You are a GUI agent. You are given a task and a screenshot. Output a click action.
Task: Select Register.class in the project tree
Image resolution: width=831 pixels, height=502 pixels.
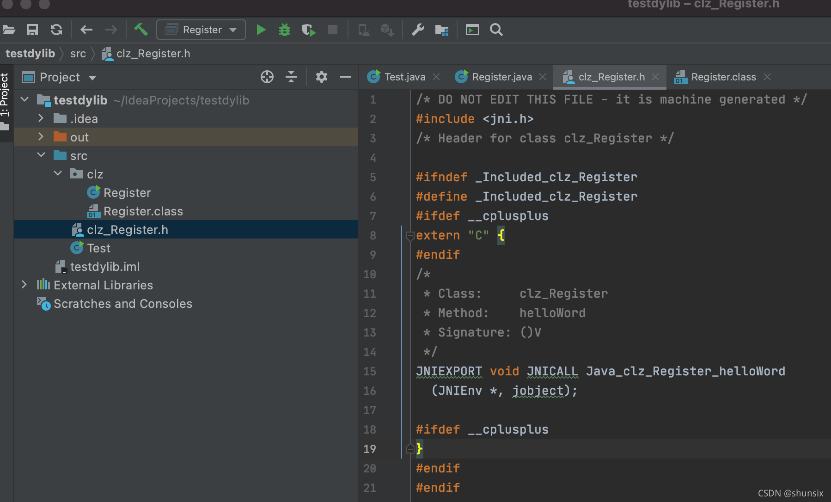[143, 211]
